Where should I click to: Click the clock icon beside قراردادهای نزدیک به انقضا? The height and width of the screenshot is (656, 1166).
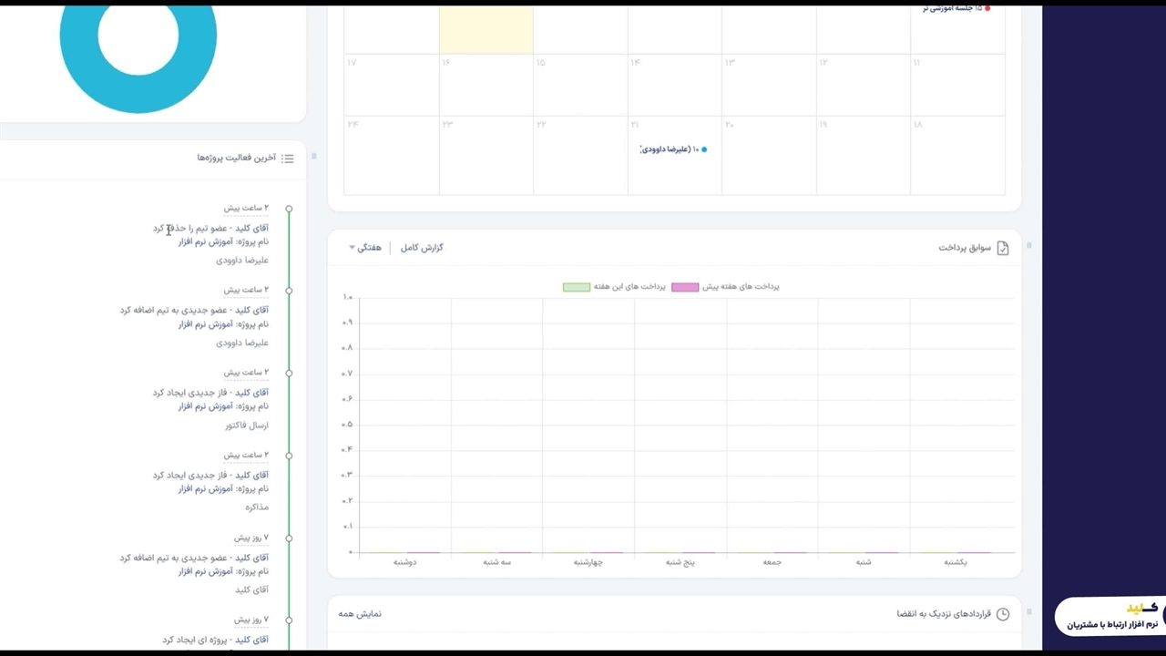(1003, 614)
